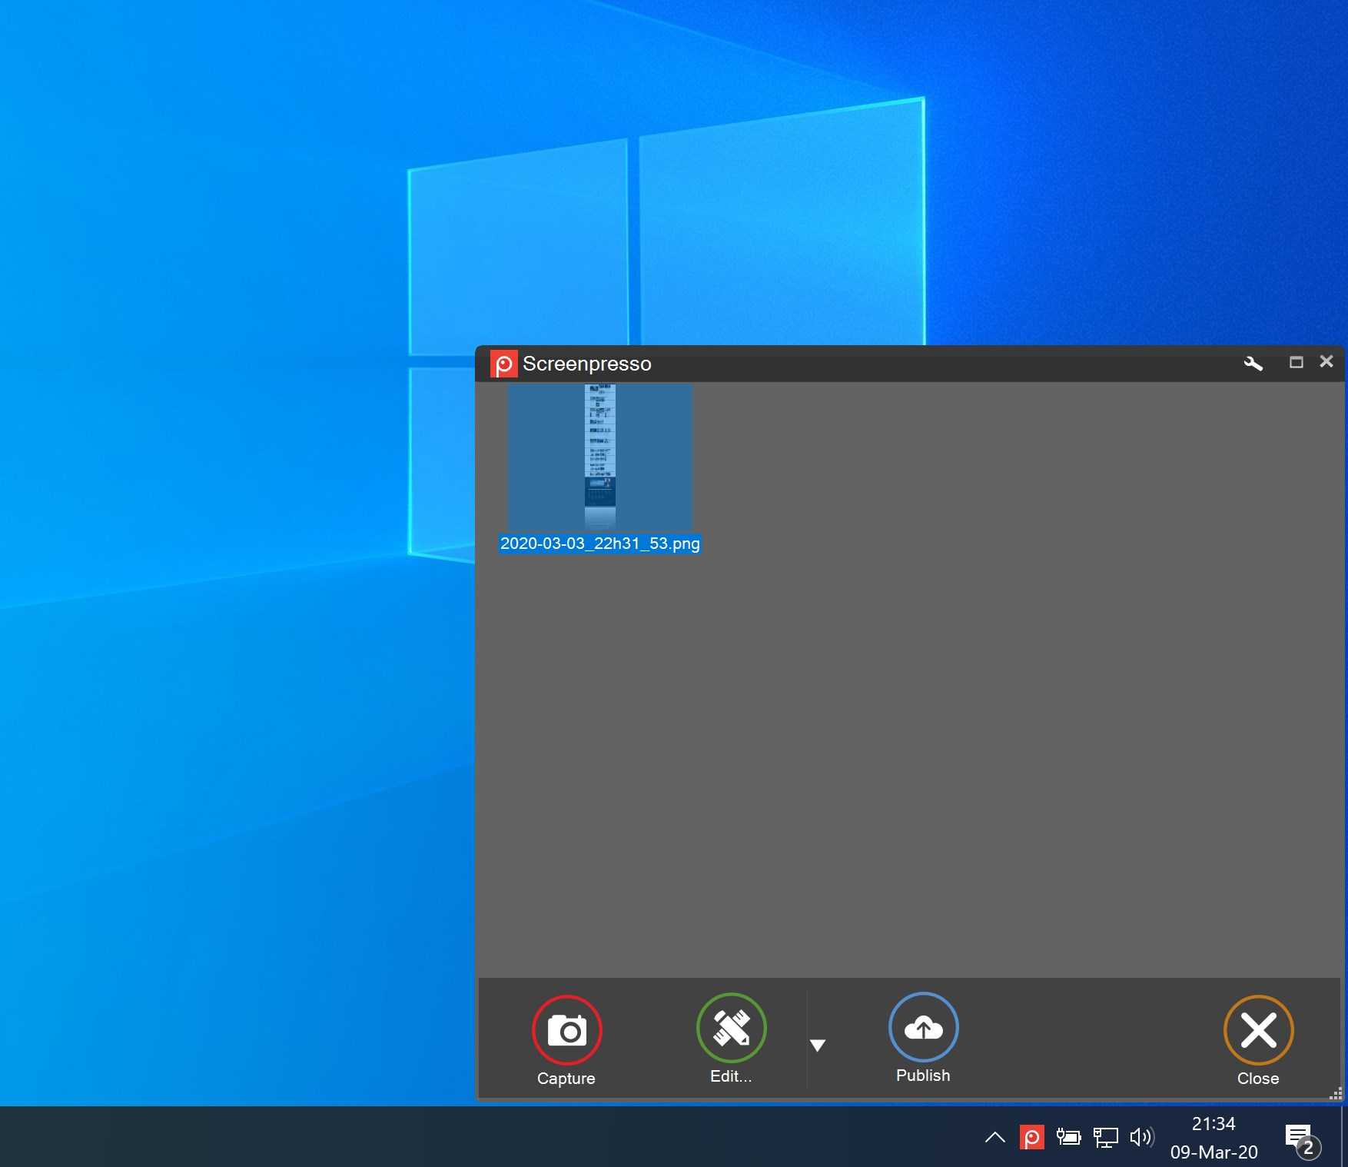Open the calendar from the 21:34 clock
This screenshot has height=1167, width=1348.
(x=1214, y=1137)
